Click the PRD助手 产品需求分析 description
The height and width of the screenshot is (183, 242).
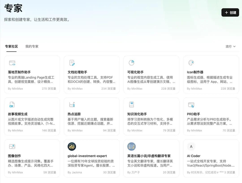coord(210,121)
